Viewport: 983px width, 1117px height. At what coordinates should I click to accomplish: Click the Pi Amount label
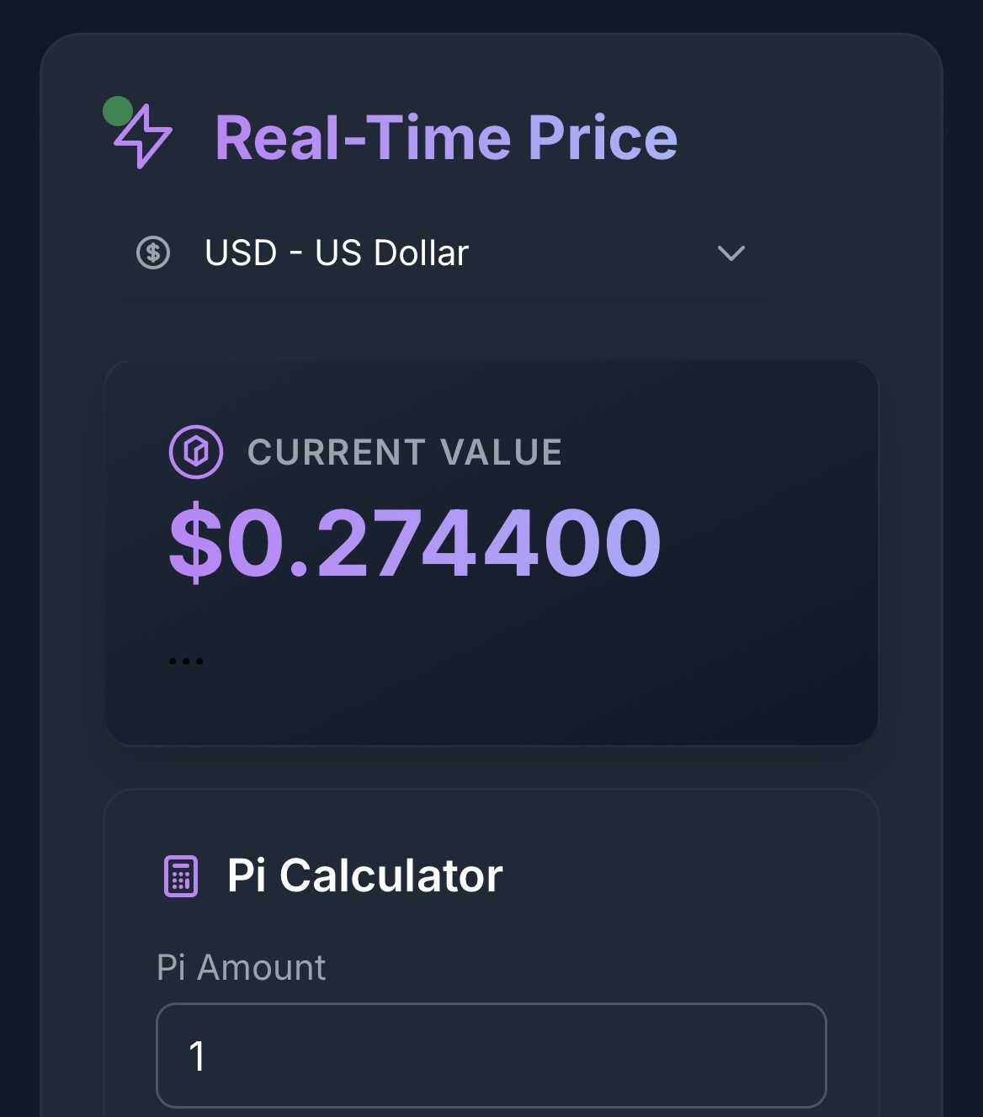coord(242,968)
